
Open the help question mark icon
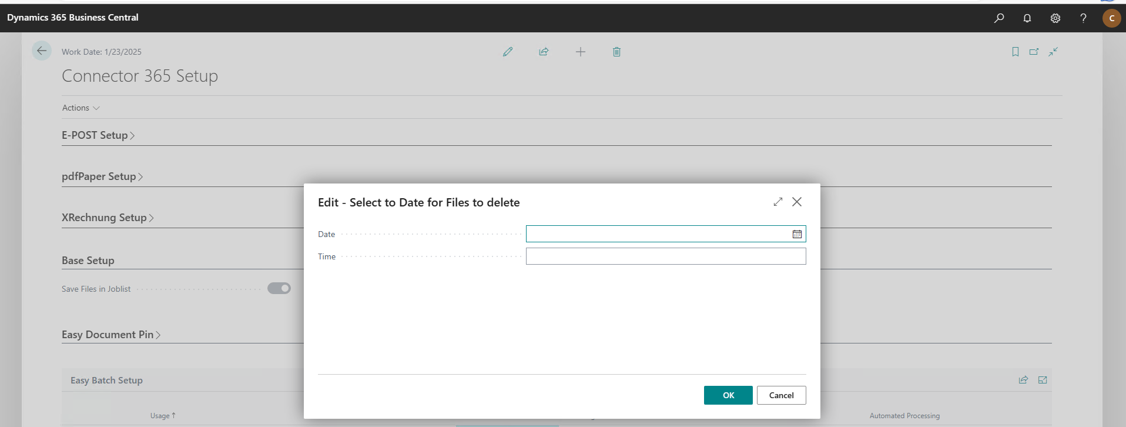[x=1083, y=18]
